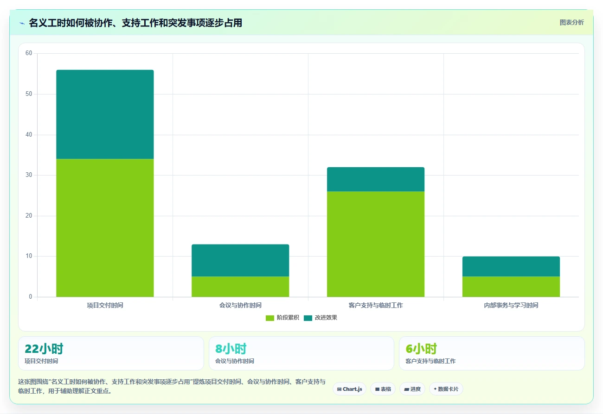
Task: Click the 表格 tag chip
Action: tap(383, 389)
